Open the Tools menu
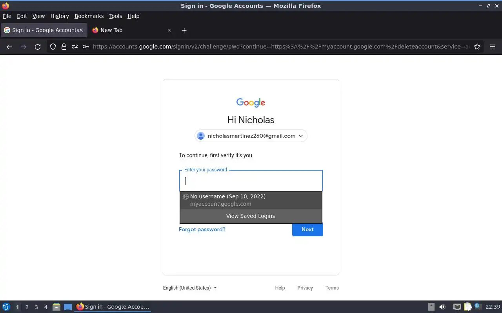The height and width of the screenshot is (313, 502). click(x=116, y=16)
